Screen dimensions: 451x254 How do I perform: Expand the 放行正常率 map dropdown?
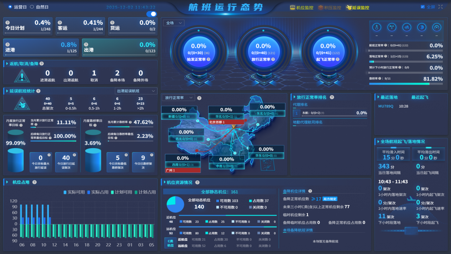pyautogui.click(x=178, y=98)
